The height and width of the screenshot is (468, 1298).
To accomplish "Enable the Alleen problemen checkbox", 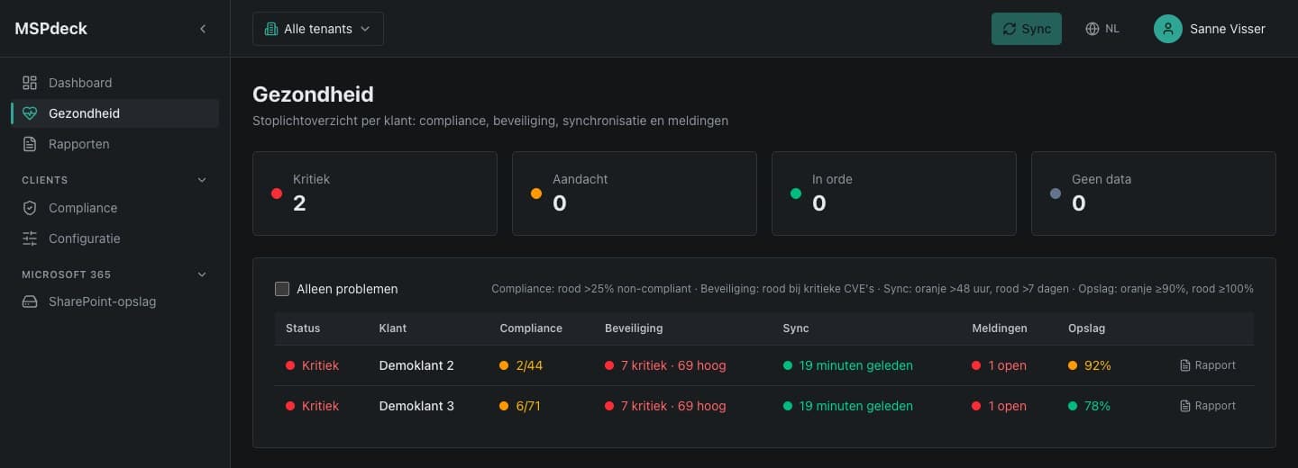I will pos(282,289).
